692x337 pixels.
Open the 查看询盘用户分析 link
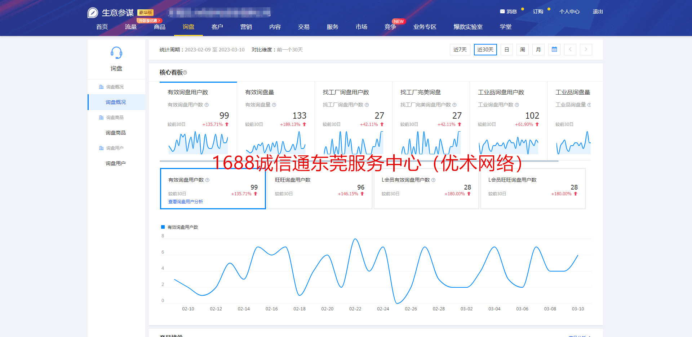pyautogui.click(x=185, y=202)
